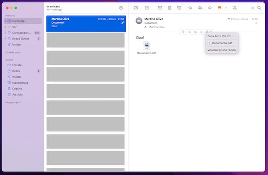This screenshot has width=268, height=175.
Task: Click the small paperclip in message header
Action: pyautogui.click(x=256, y=23)
